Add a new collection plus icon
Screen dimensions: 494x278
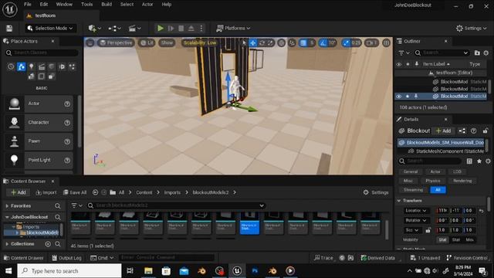click(48, 244)
